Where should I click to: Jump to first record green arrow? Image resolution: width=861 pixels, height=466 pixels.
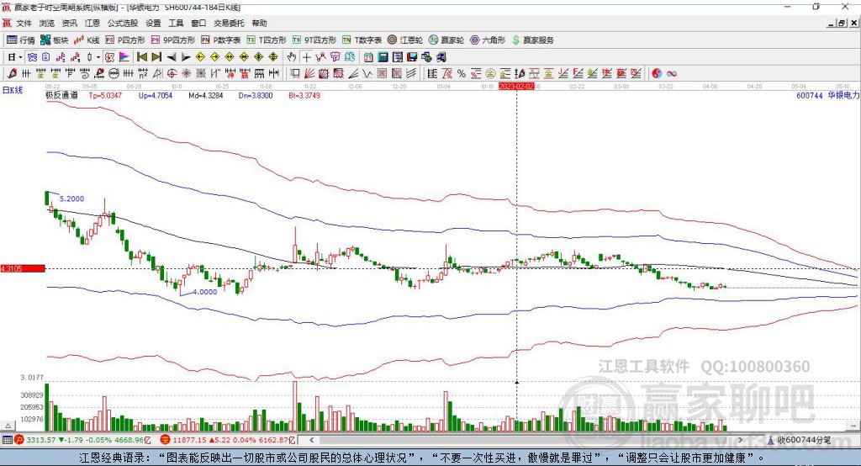point(141,57)
